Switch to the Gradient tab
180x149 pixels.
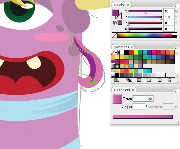tap(123, 90)
